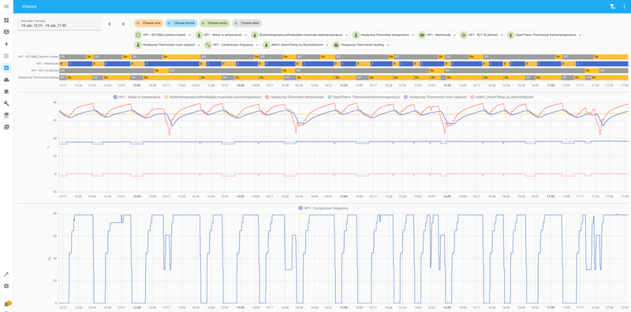
Task: Toggle Heatpump Flowmeter temperature legend series
Action: coord(294,97)
